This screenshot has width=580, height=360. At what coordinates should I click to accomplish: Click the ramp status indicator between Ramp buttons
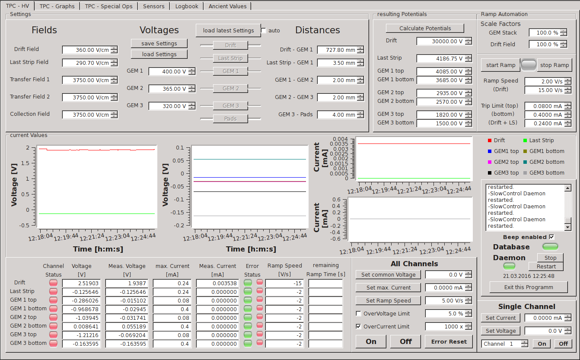529,65
